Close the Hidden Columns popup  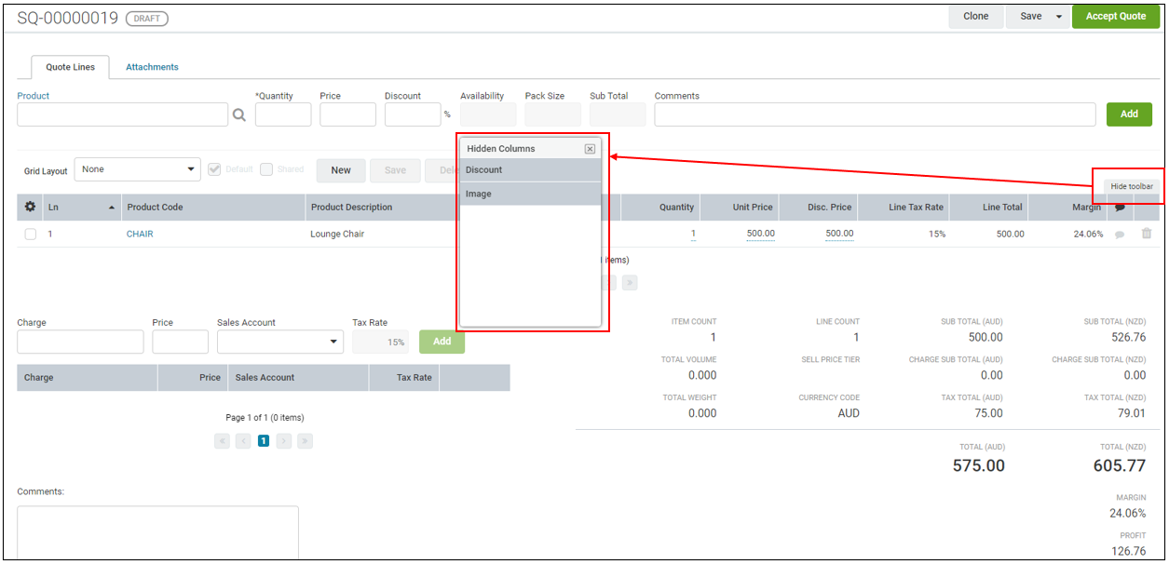point(590,149)
